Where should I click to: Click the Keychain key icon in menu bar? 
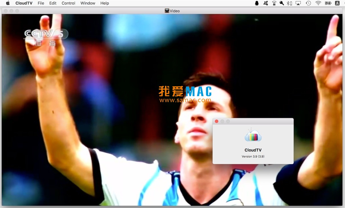(x=281, y=3)
